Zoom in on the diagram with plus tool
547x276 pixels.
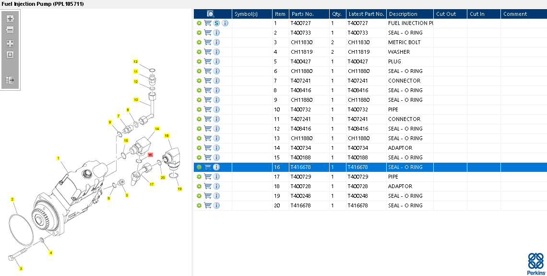tap(10, 19)
